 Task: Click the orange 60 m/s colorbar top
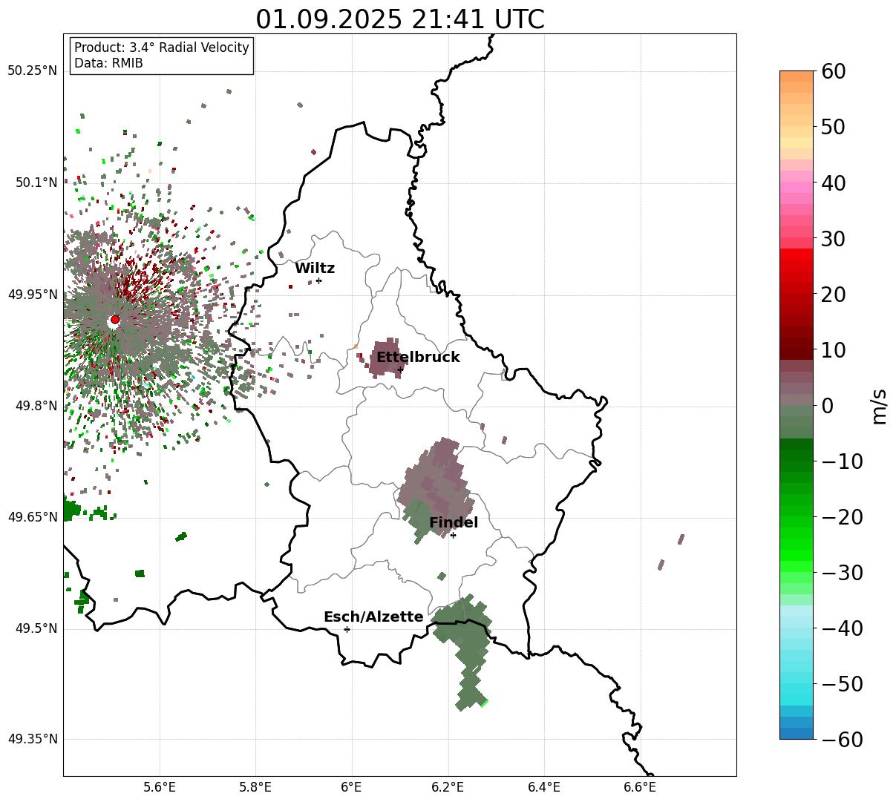click(797, 76)
